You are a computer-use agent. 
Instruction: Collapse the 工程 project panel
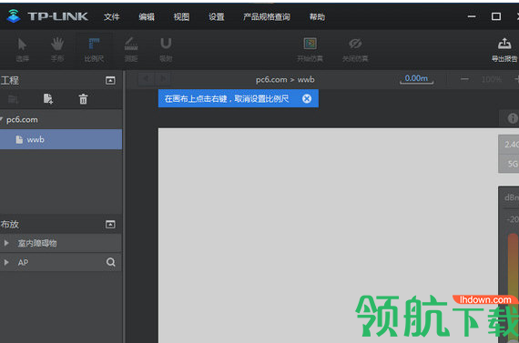click(x=110, y=80)
